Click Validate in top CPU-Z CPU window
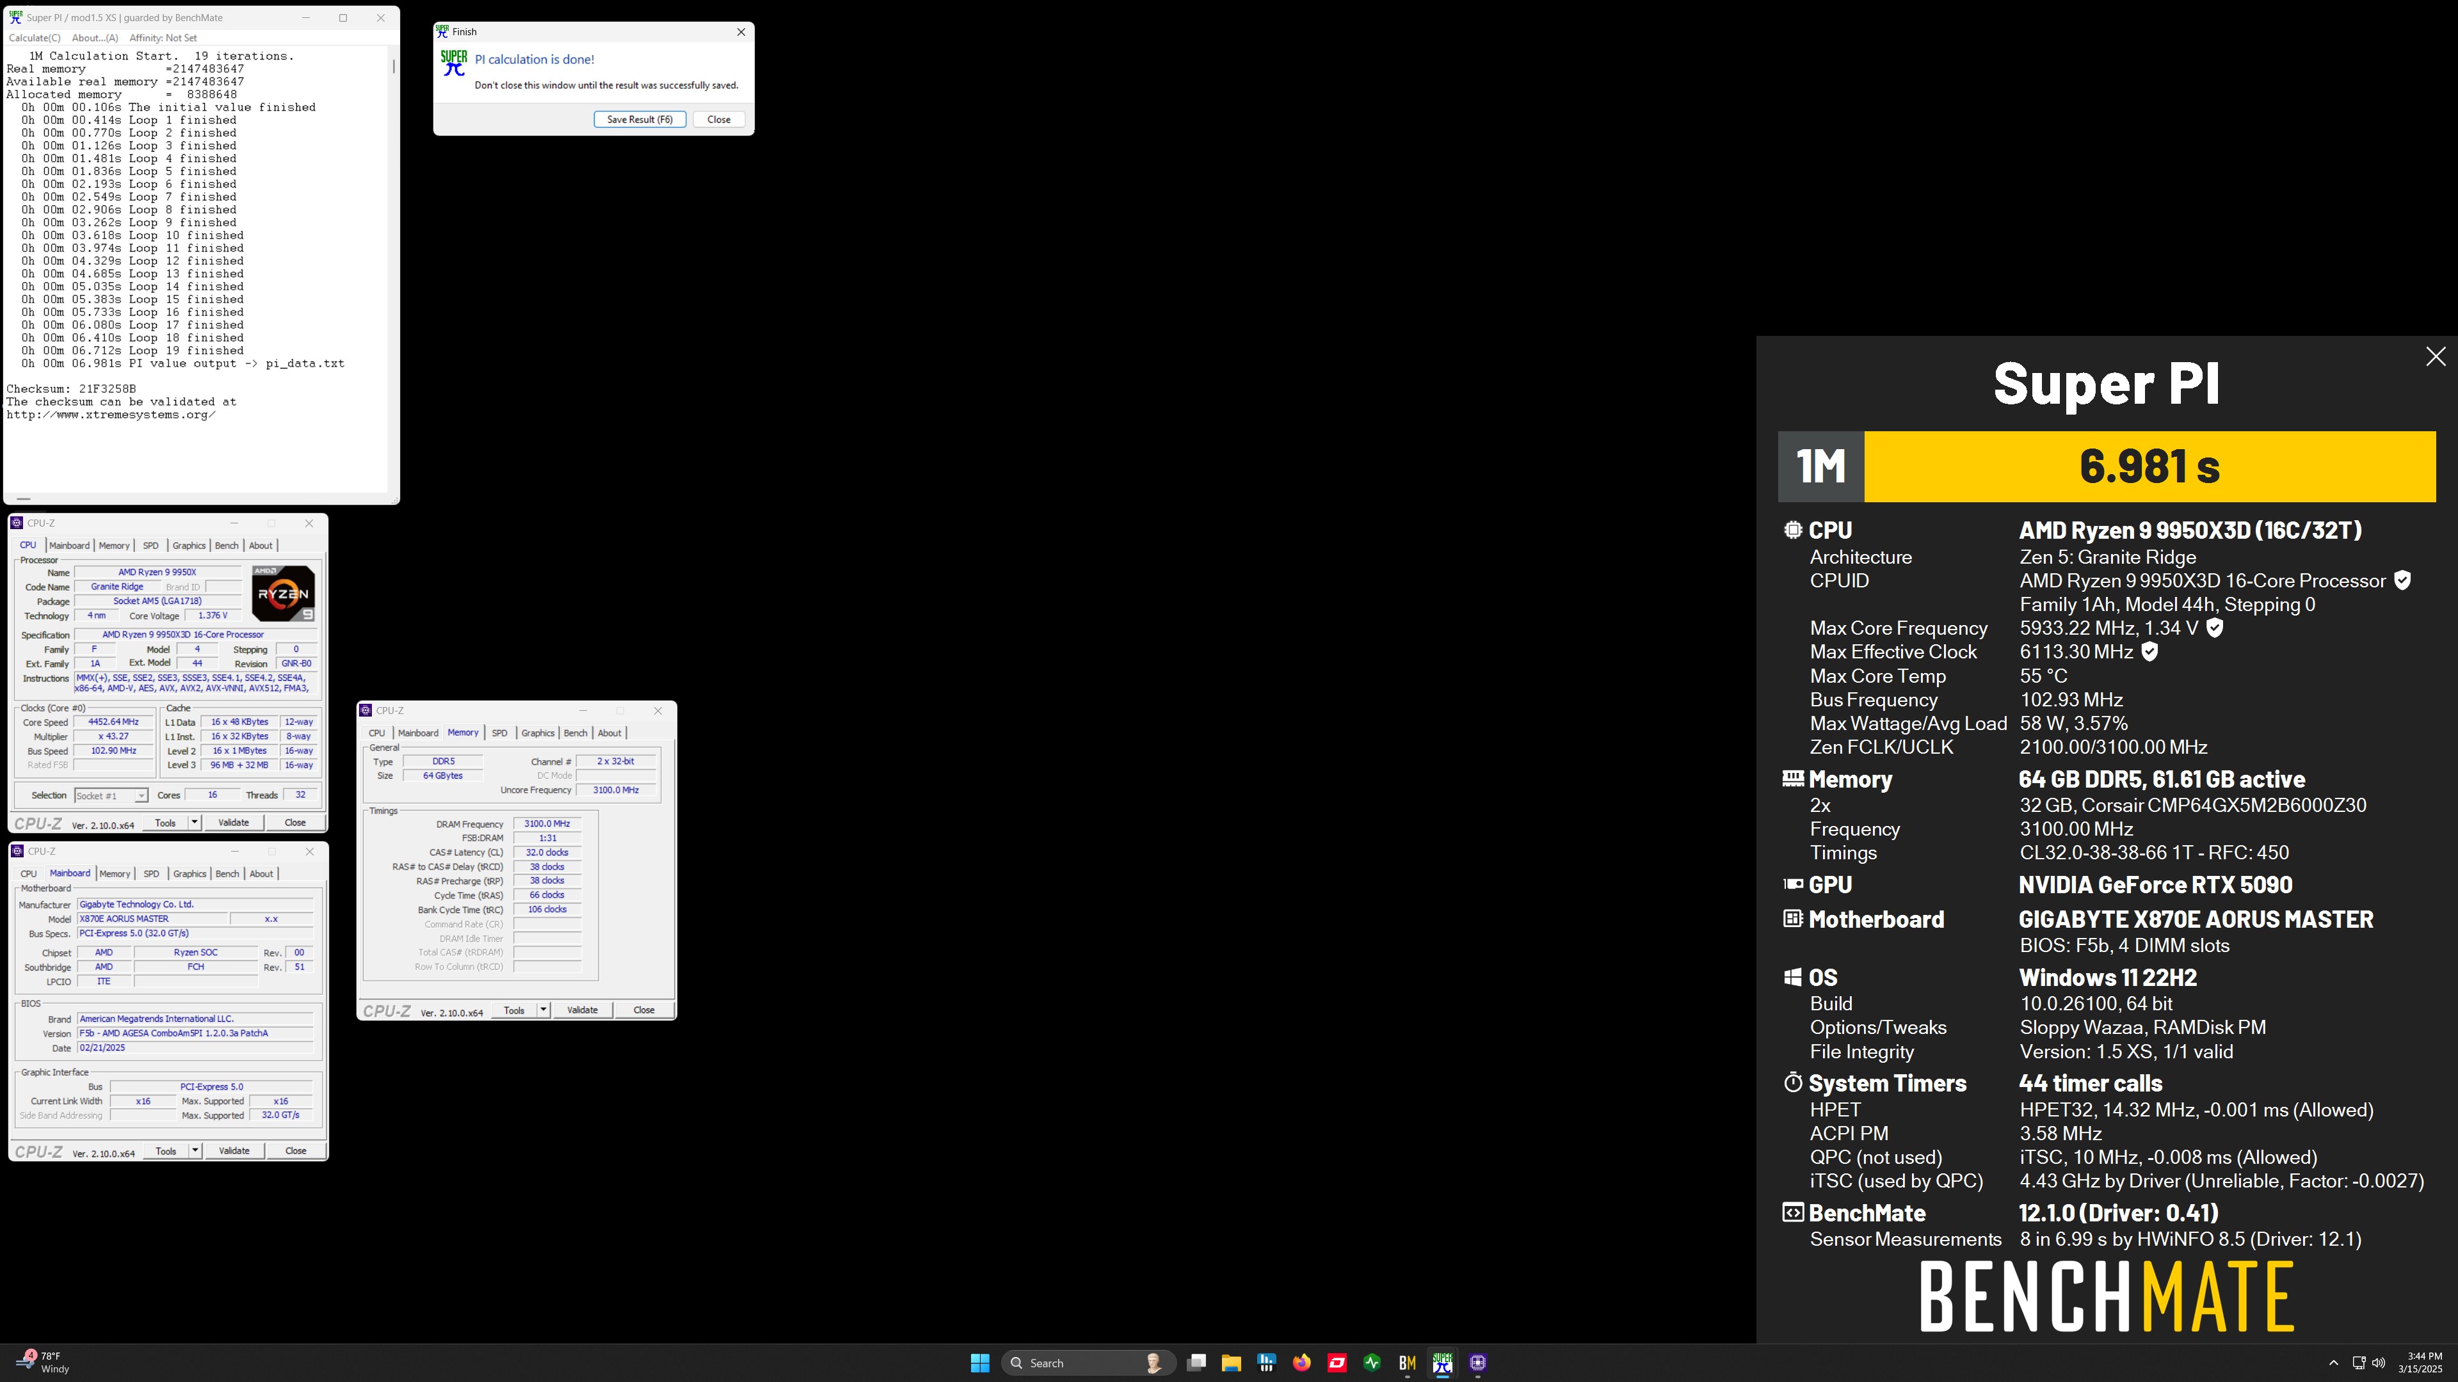 (234, 822)
